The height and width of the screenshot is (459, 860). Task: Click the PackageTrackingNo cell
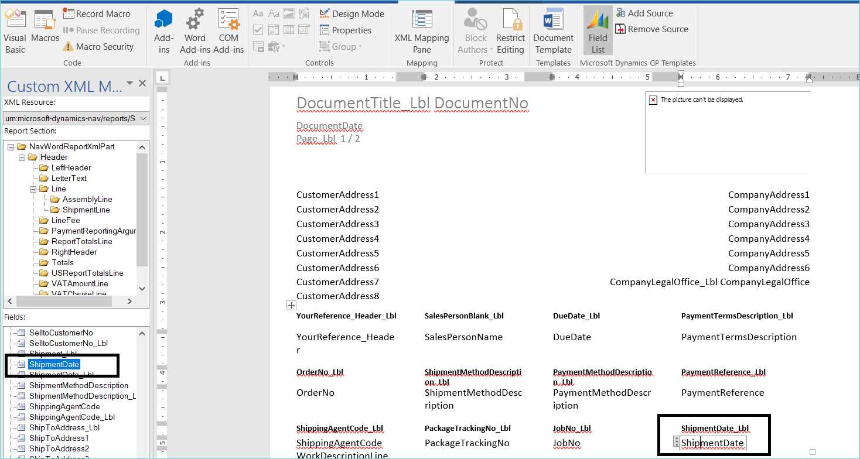pyautogui.click(x=467, y=443)
